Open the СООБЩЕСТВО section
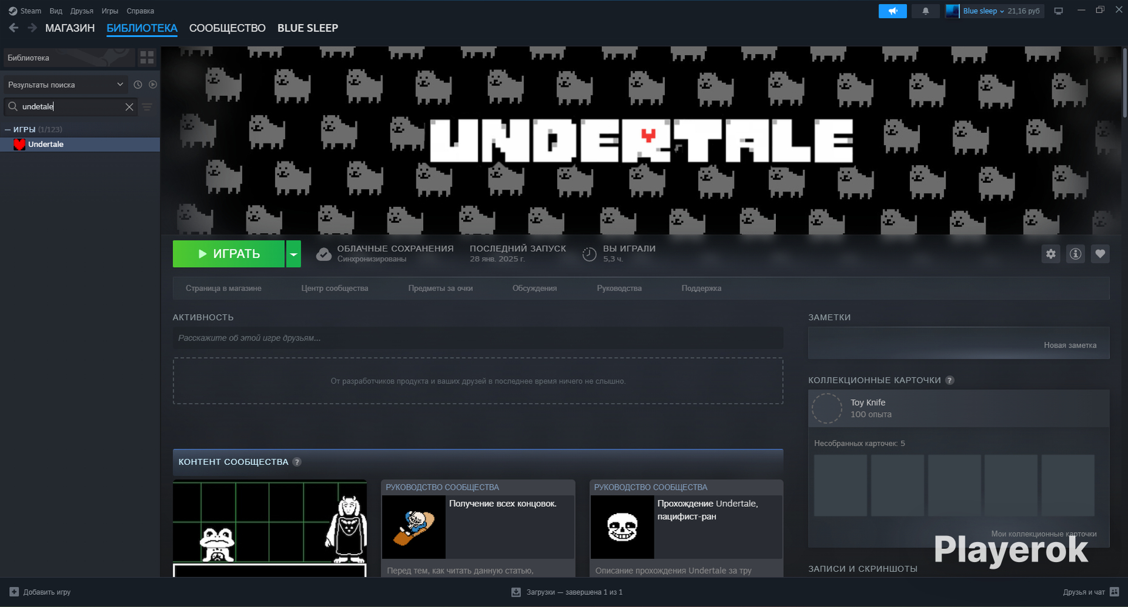This screenshot has height=607, width=1128. (x=228, y=28)
